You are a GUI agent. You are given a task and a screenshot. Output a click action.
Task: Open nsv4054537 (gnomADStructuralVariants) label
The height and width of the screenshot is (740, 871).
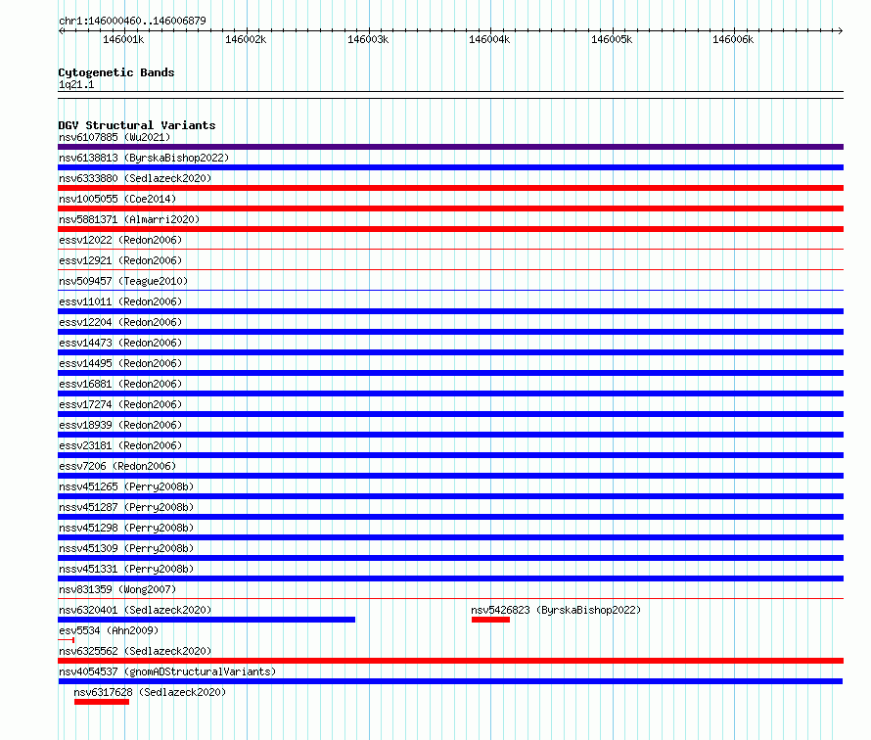coord(167,671)
